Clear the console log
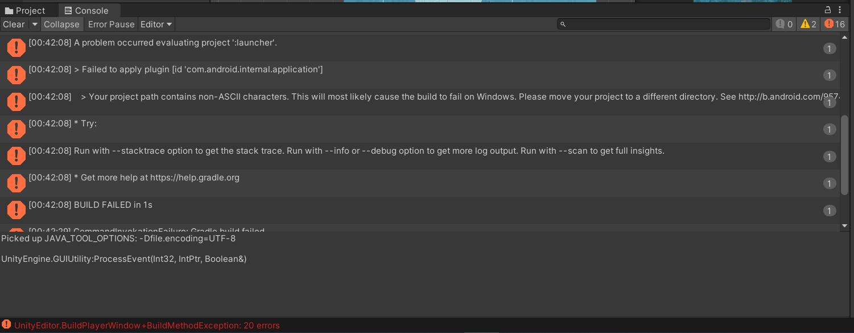 [x=14, y=24]
